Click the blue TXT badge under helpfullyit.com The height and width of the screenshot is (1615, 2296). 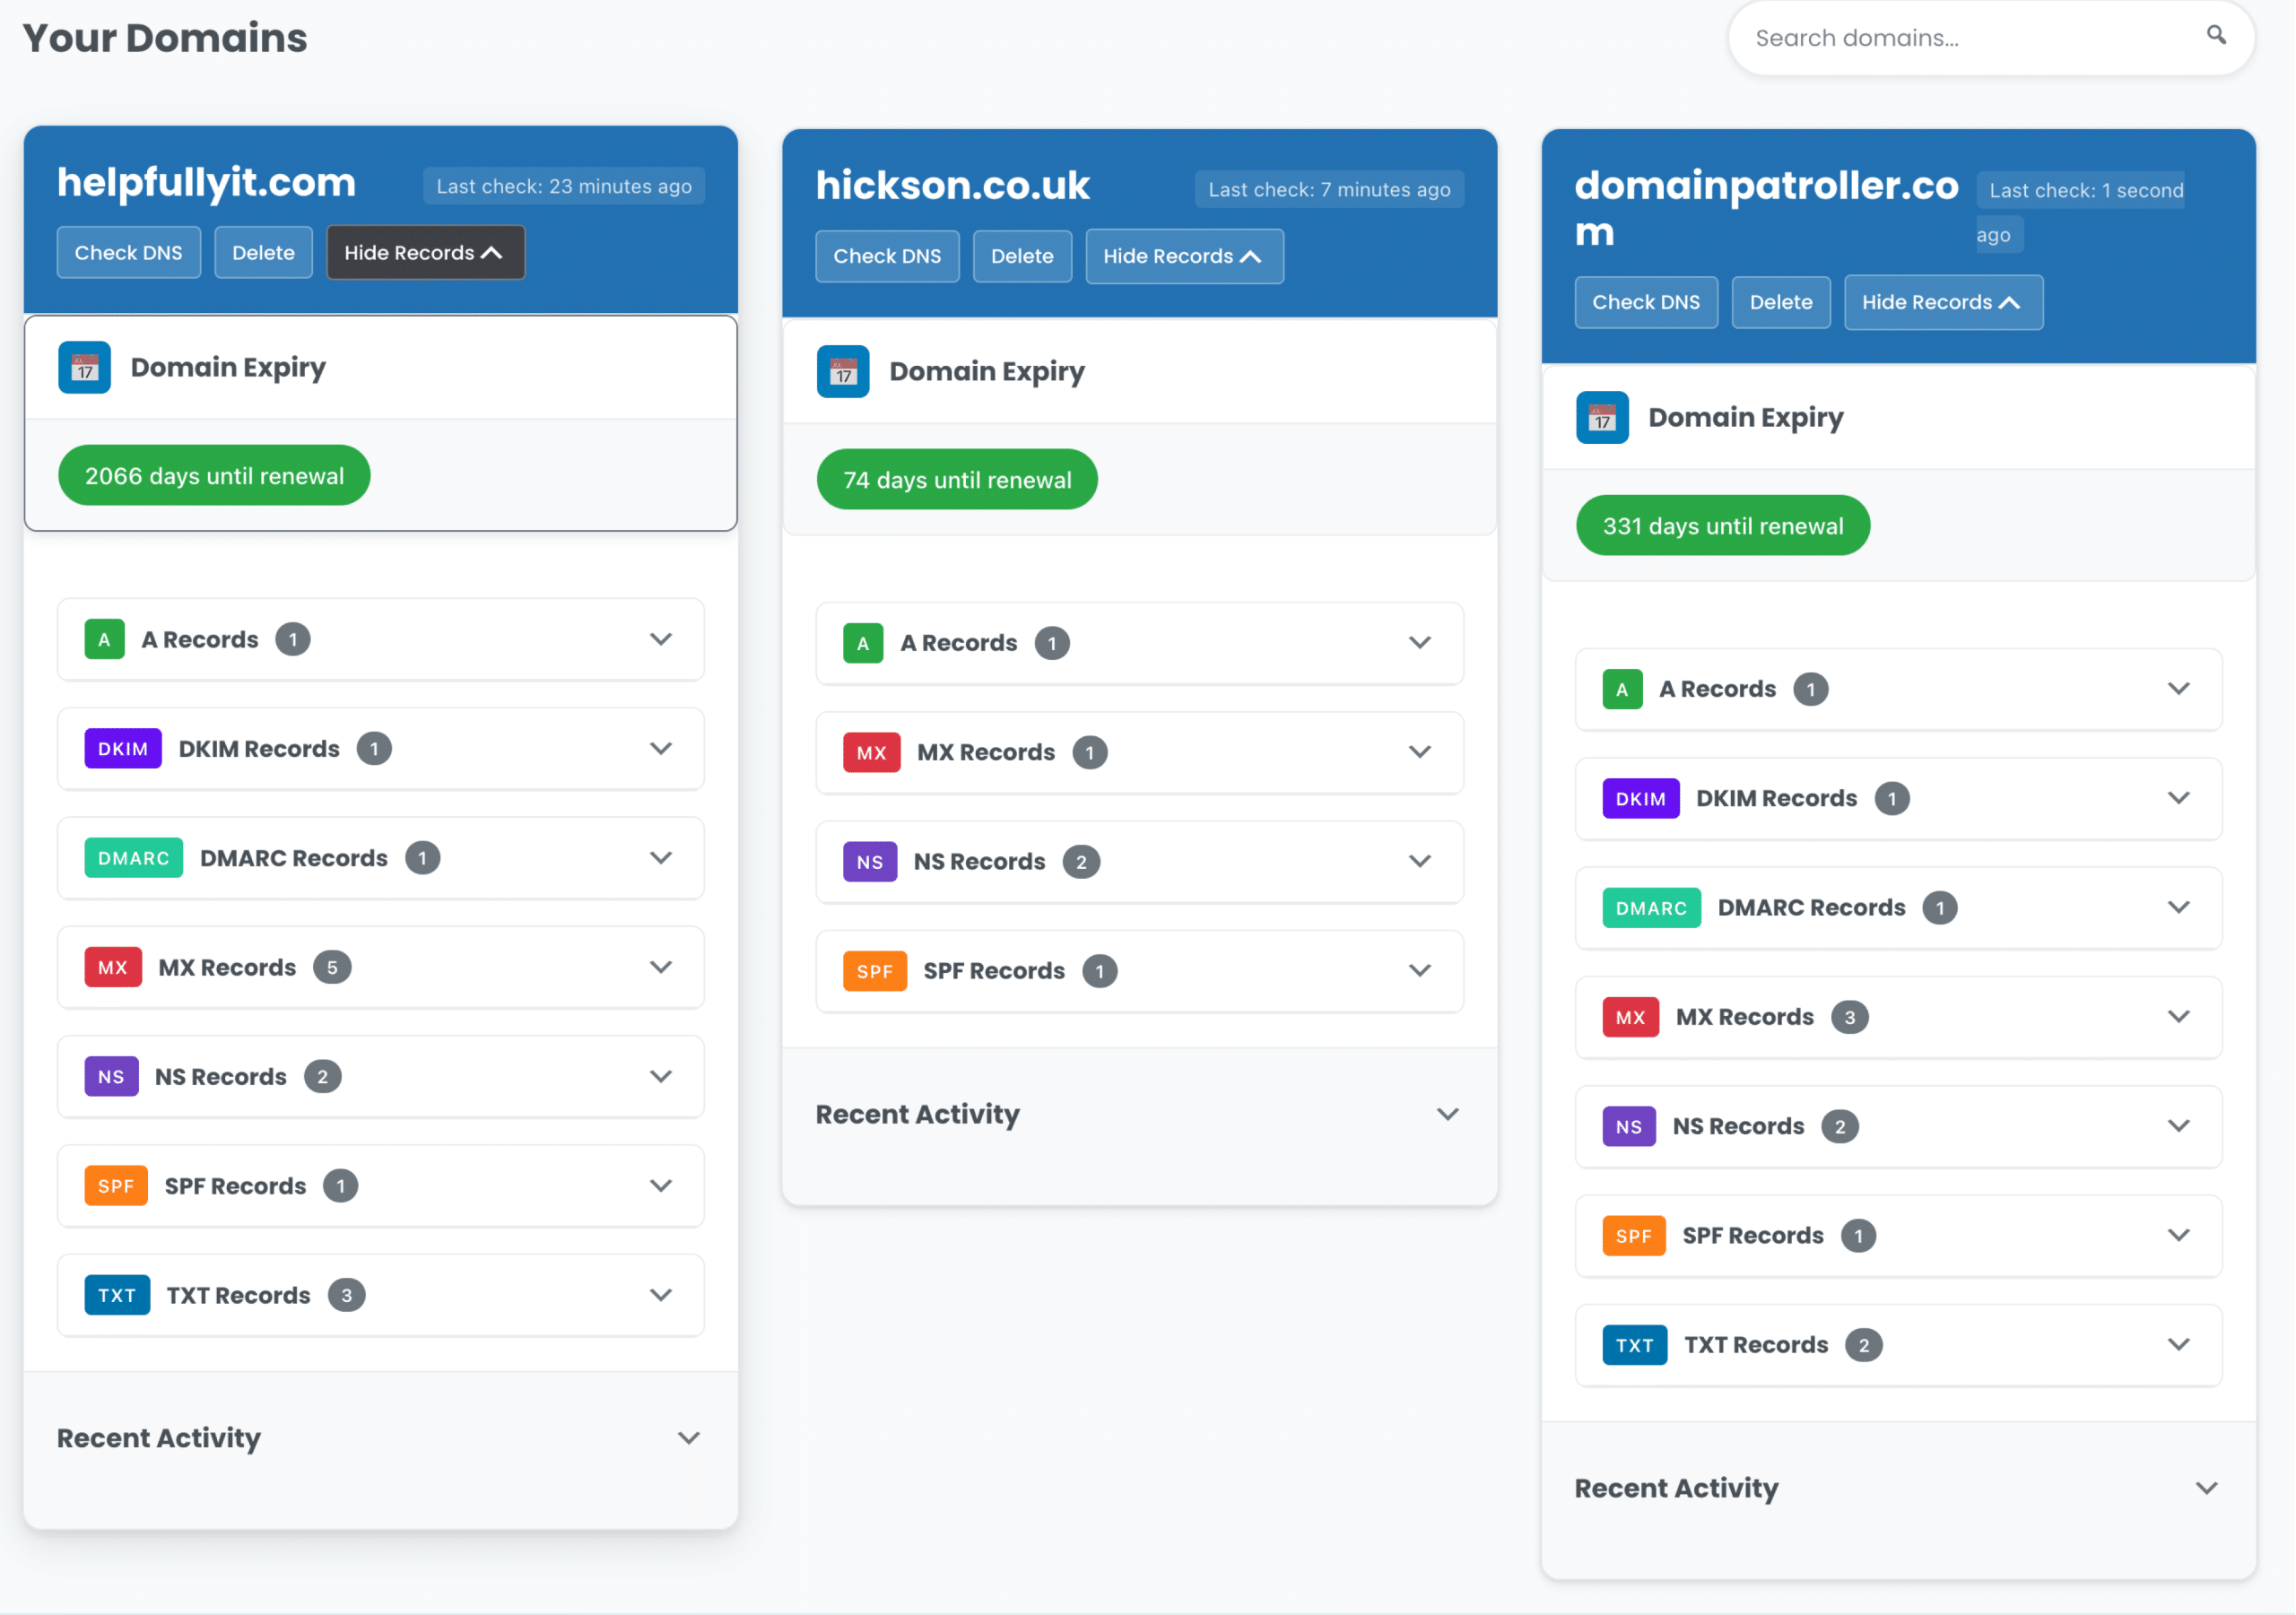click(x=117, y=1295)
